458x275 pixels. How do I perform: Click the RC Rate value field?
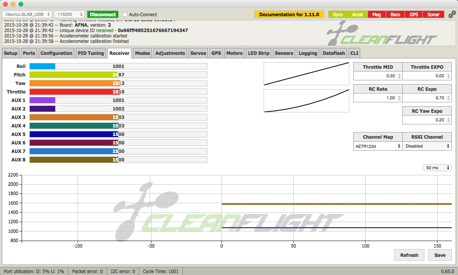point(378,98)
